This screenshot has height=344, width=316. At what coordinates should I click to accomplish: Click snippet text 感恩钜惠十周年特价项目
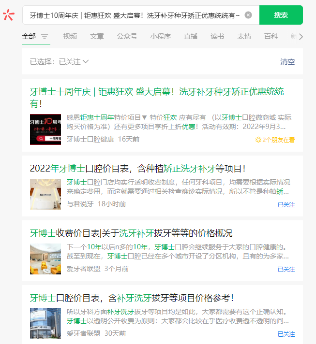point(104,117)
